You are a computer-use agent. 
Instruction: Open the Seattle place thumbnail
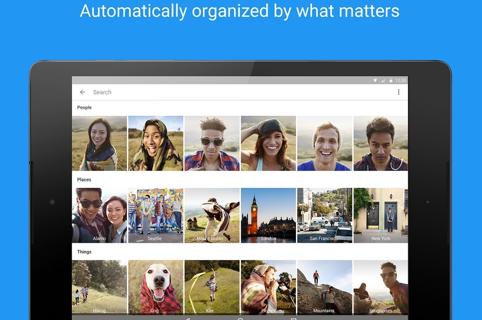[x=155, y=215]
